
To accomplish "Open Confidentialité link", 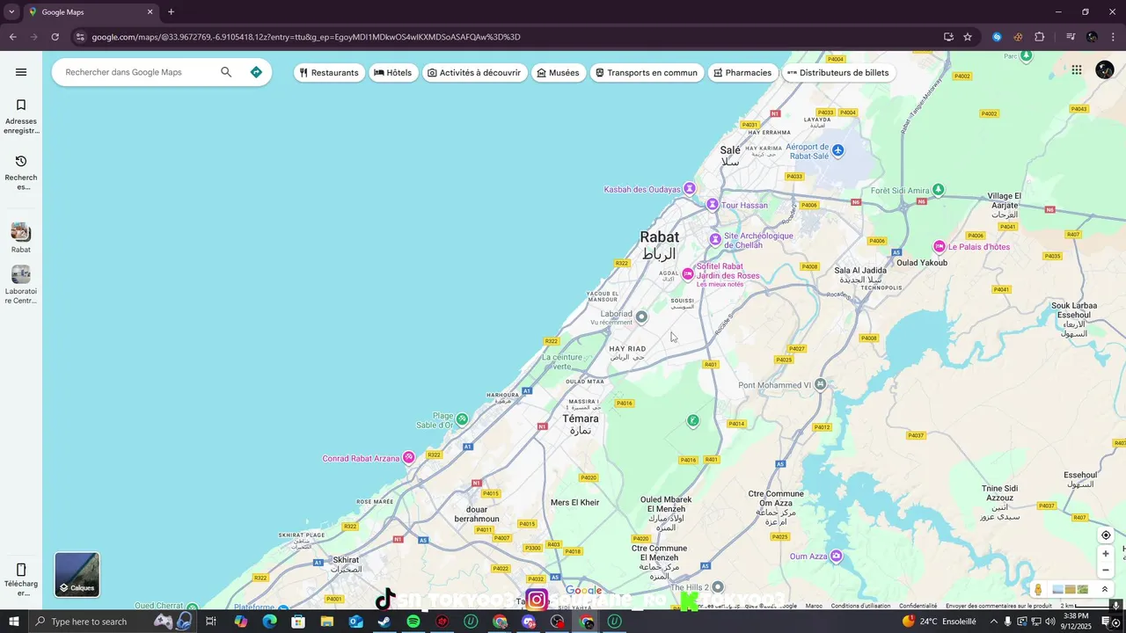I will click(918, 606).
